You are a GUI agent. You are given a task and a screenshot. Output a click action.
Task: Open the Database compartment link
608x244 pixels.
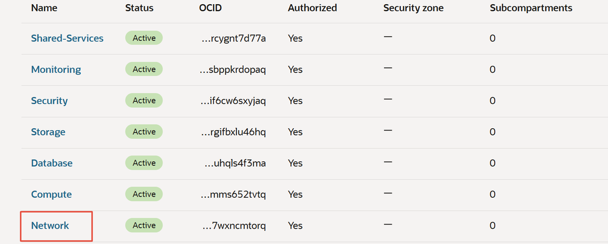click(x=52, y=163)
